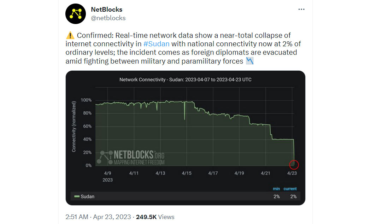Open the #Sudan hashtag link

156,44
